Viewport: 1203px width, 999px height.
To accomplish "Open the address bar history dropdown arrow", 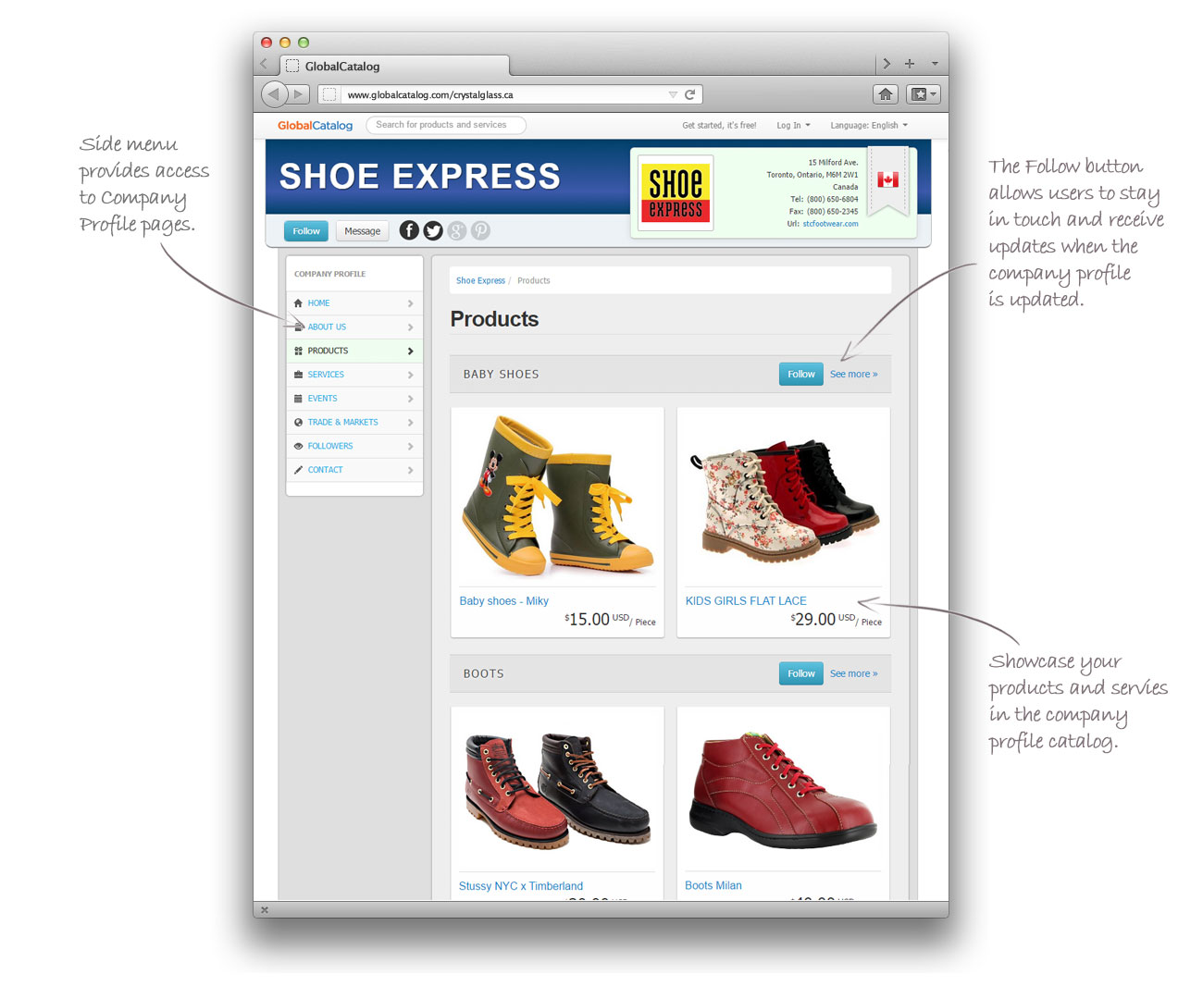I will 673,94.
